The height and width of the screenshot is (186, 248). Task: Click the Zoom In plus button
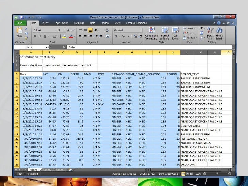(x=230, y=174)
